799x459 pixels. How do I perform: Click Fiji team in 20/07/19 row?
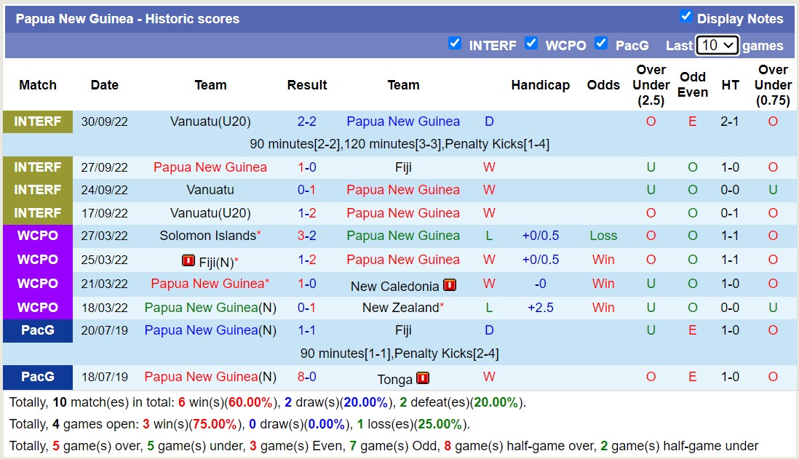[x=403, y=330]
